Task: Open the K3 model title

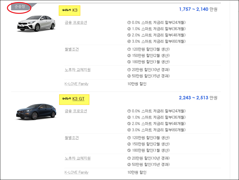Action: click(75, 10)
